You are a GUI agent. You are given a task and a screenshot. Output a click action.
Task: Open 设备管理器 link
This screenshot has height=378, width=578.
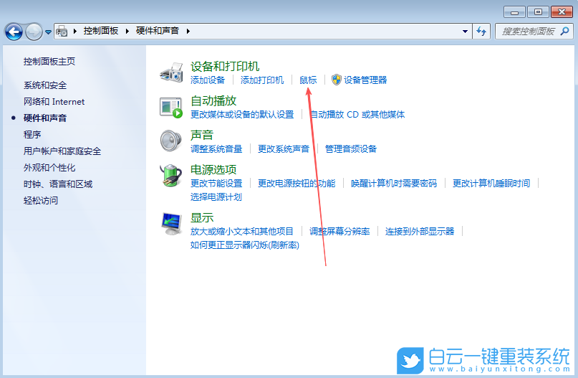click(x=365, y=80)
